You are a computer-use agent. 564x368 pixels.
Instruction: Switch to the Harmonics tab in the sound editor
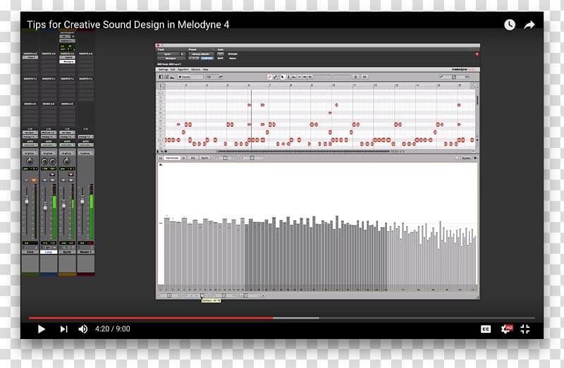[172, 157]
